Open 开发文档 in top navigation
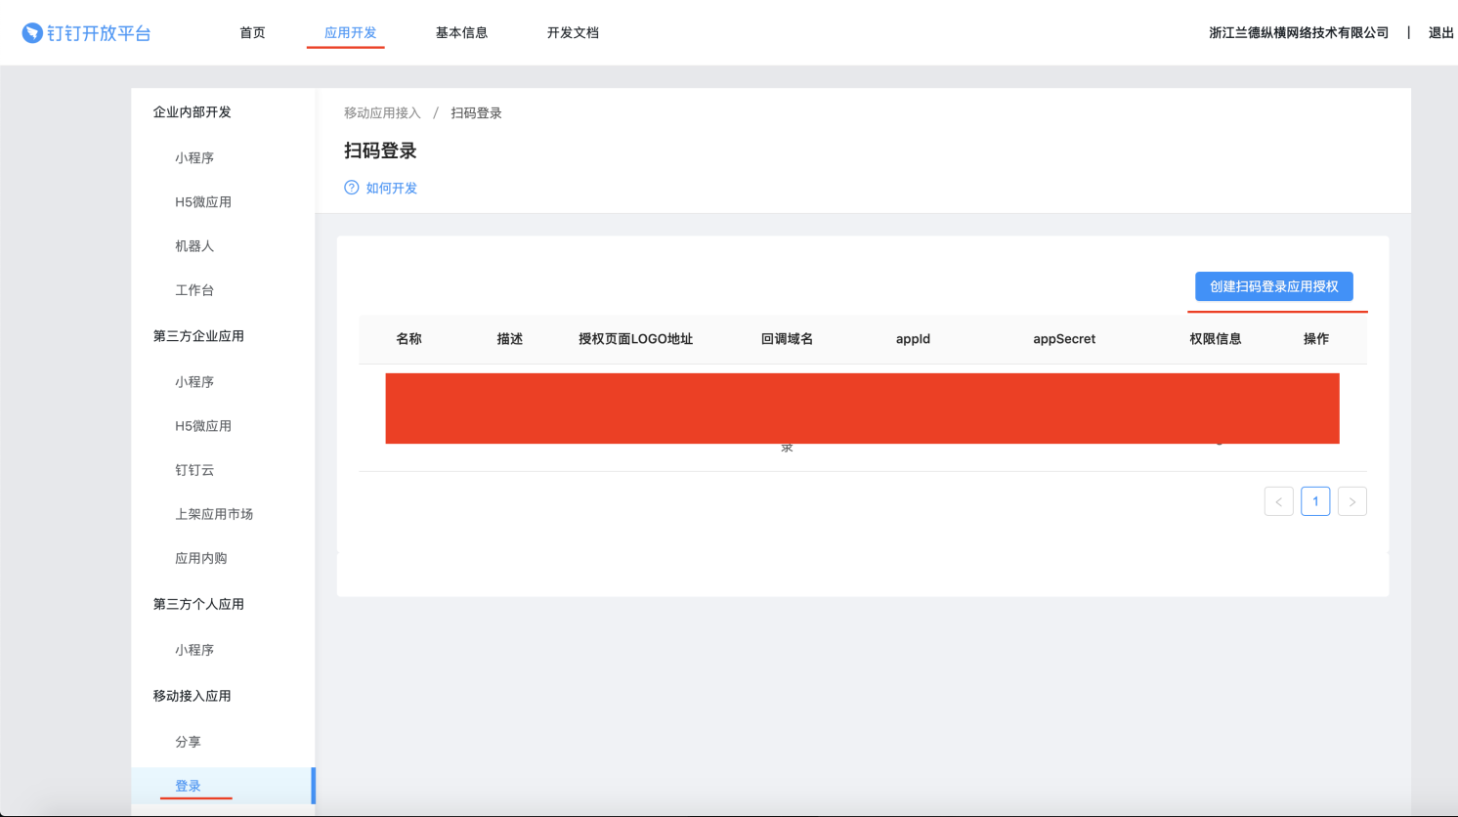1458x817 pixels. click(x=573, y=33)
